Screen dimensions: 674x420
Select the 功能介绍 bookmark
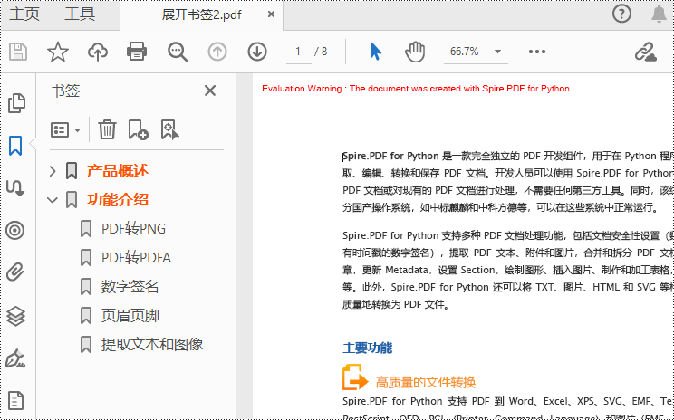coord(118,200)
